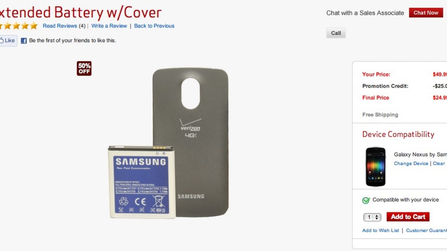Click the gray back cover image

point(190,143)
